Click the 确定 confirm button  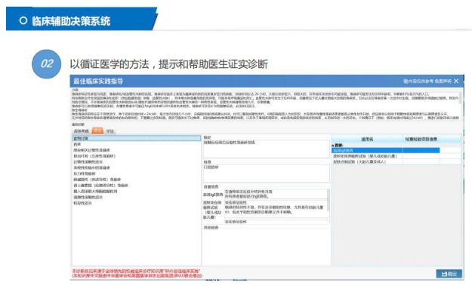coord(449,274)
